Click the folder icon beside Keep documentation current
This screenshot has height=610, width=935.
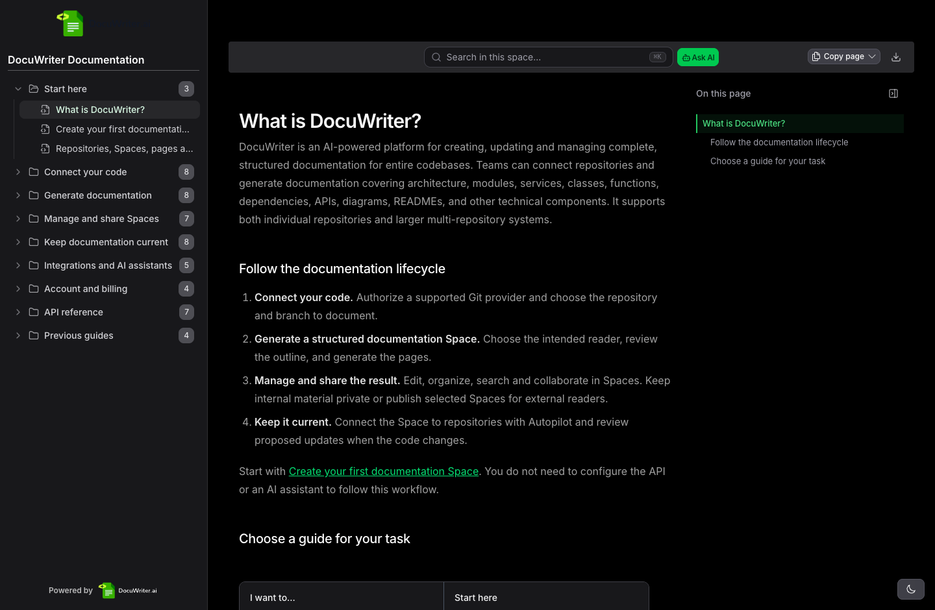pos(34,242)
